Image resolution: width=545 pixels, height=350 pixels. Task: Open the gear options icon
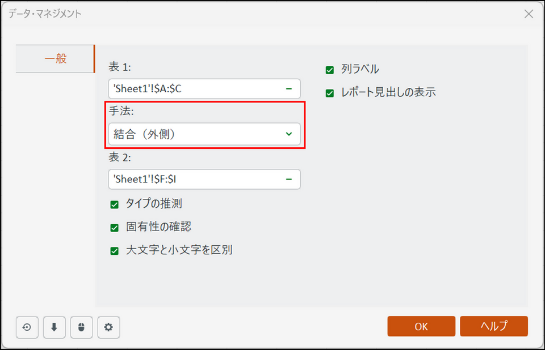tap(109, 327)
